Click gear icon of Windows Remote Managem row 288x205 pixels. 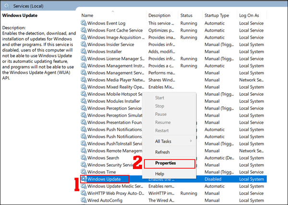point(84,150)
